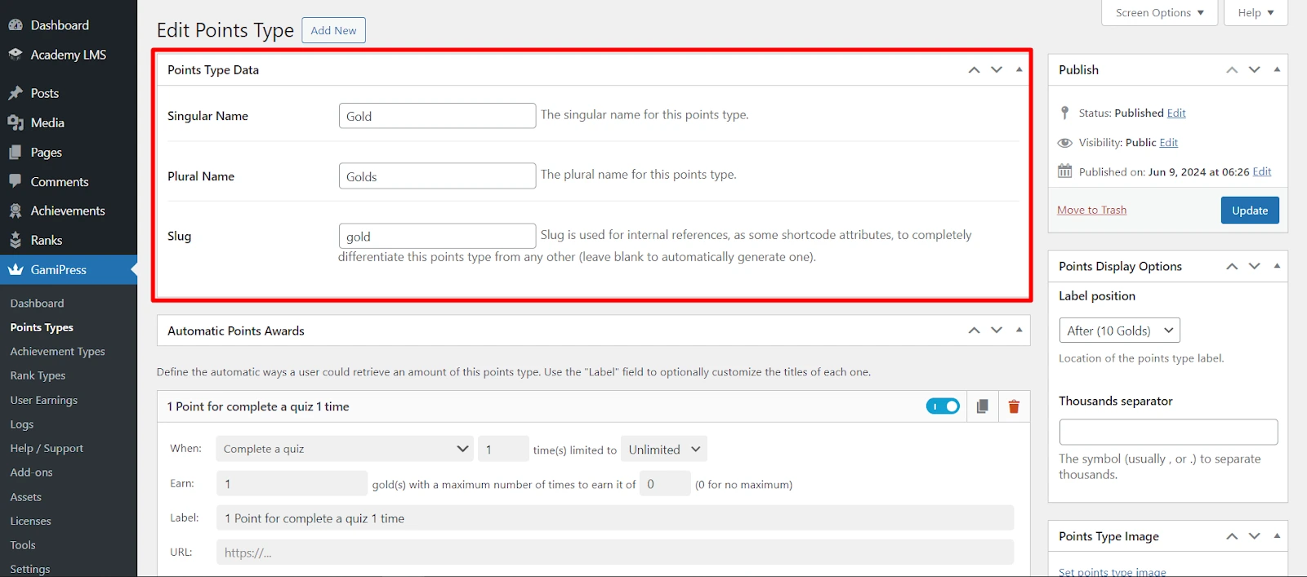Click the Move to Trash link

pos(1091,211)
